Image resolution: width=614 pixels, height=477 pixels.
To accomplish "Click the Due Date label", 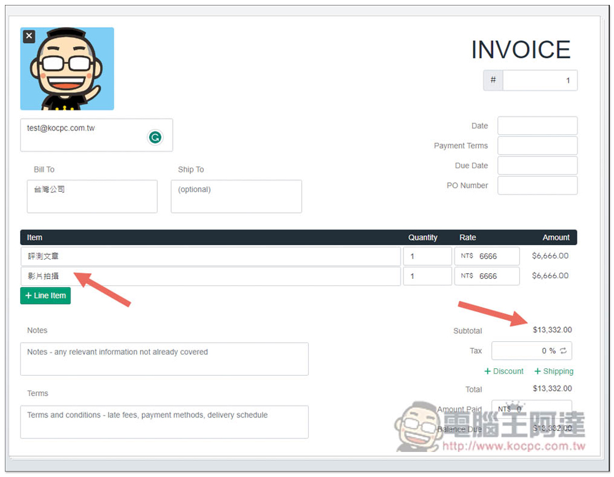I will point(471,165).
